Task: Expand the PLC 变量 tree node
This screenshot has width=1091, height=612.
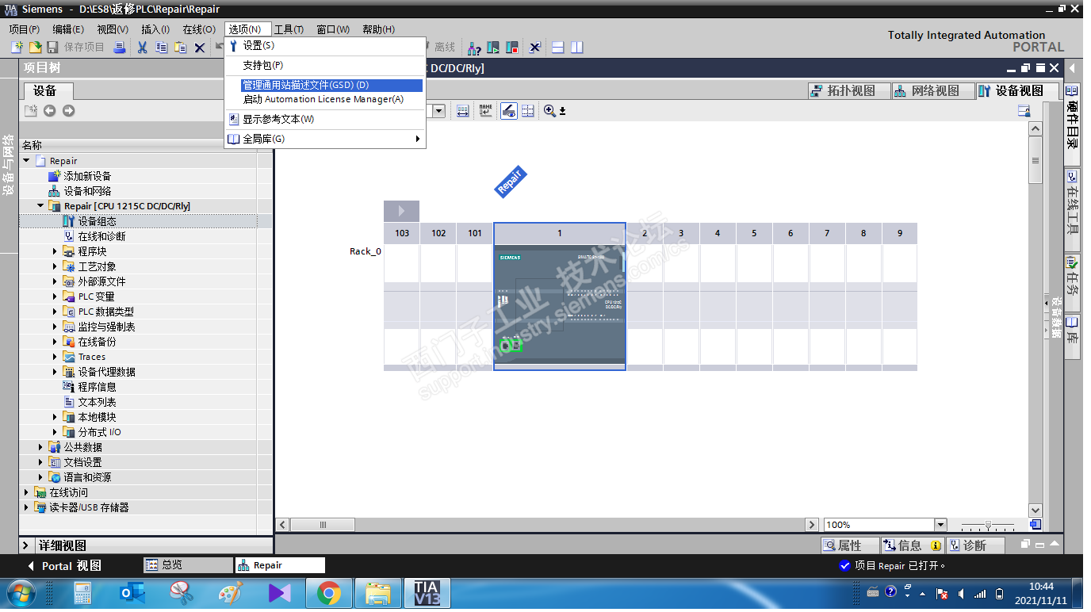Action: point(55,296)
